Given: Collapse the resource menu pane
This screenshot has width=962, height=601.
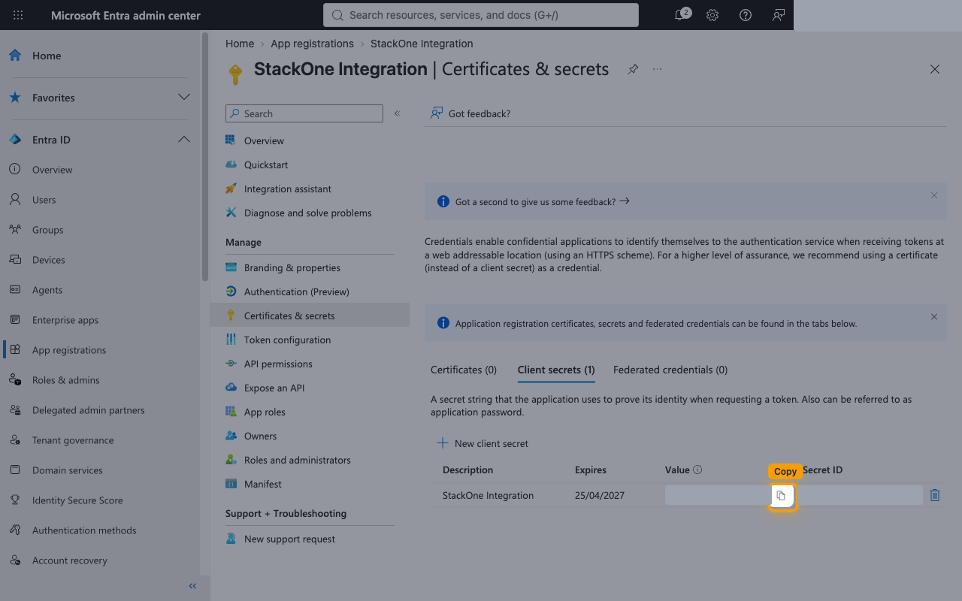Looking at the screenshot, I should (398, 113).
